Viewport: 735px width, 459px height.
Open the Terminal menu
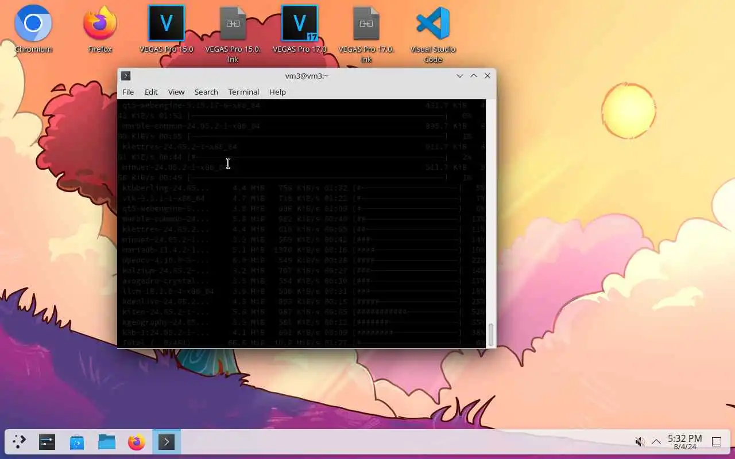tap(243, 92)
